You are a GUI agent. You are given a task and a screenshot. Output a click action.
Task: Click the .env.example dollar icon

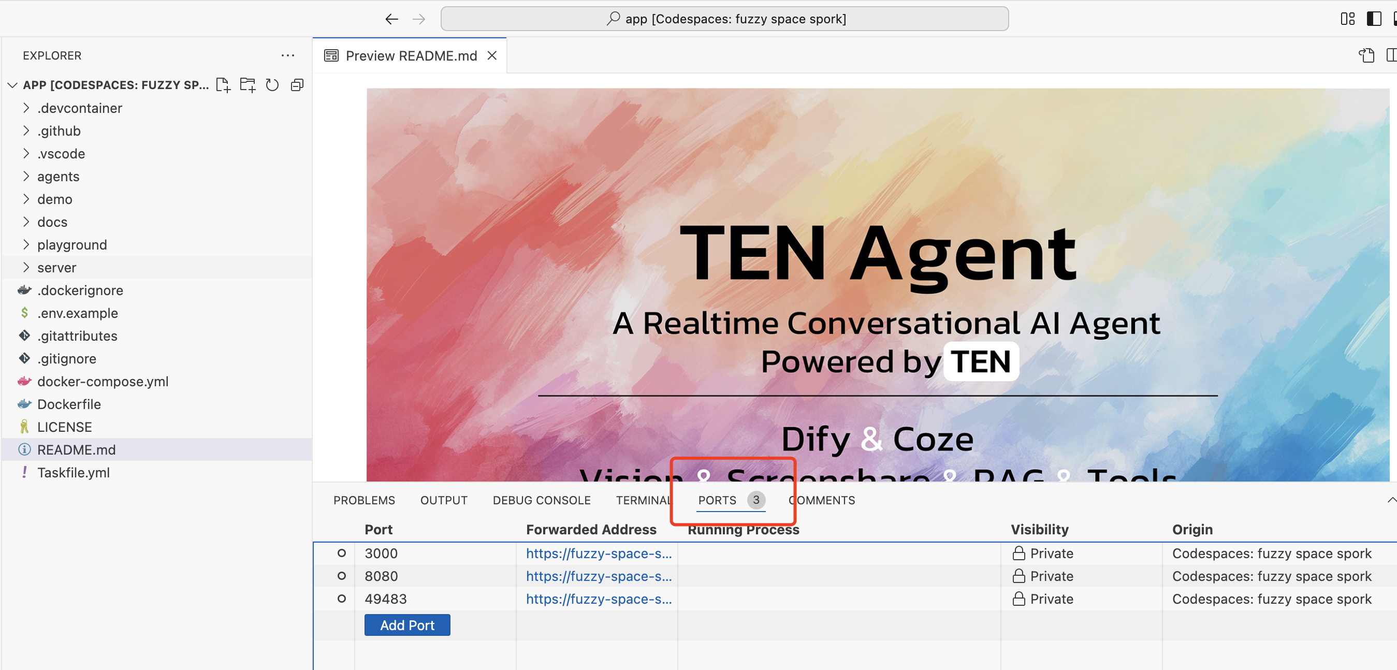tap(24, 313)
